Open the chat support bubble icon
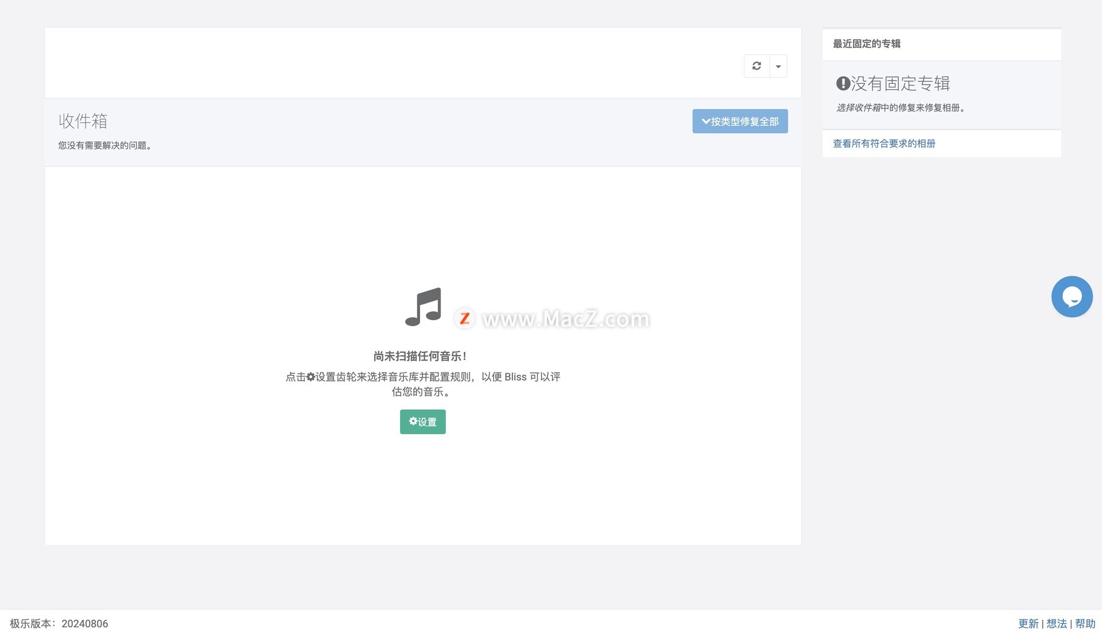This screenshot has height=637, width=1102. [1072, 297]
